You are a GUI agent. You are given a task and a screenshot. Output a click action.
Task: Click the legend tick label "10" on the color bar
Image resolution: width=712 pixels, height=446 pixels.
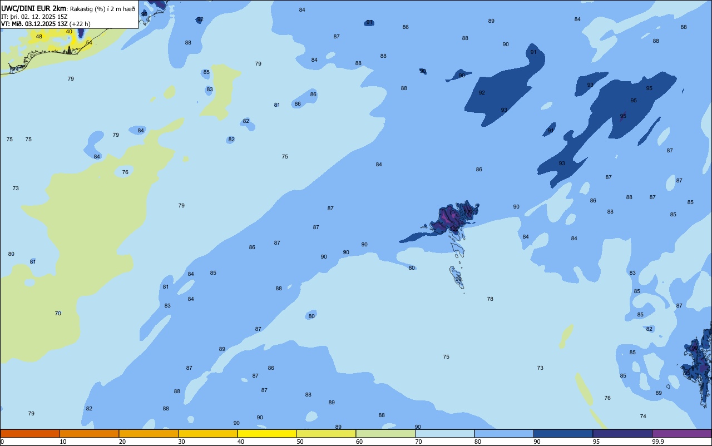click(63, 442)
